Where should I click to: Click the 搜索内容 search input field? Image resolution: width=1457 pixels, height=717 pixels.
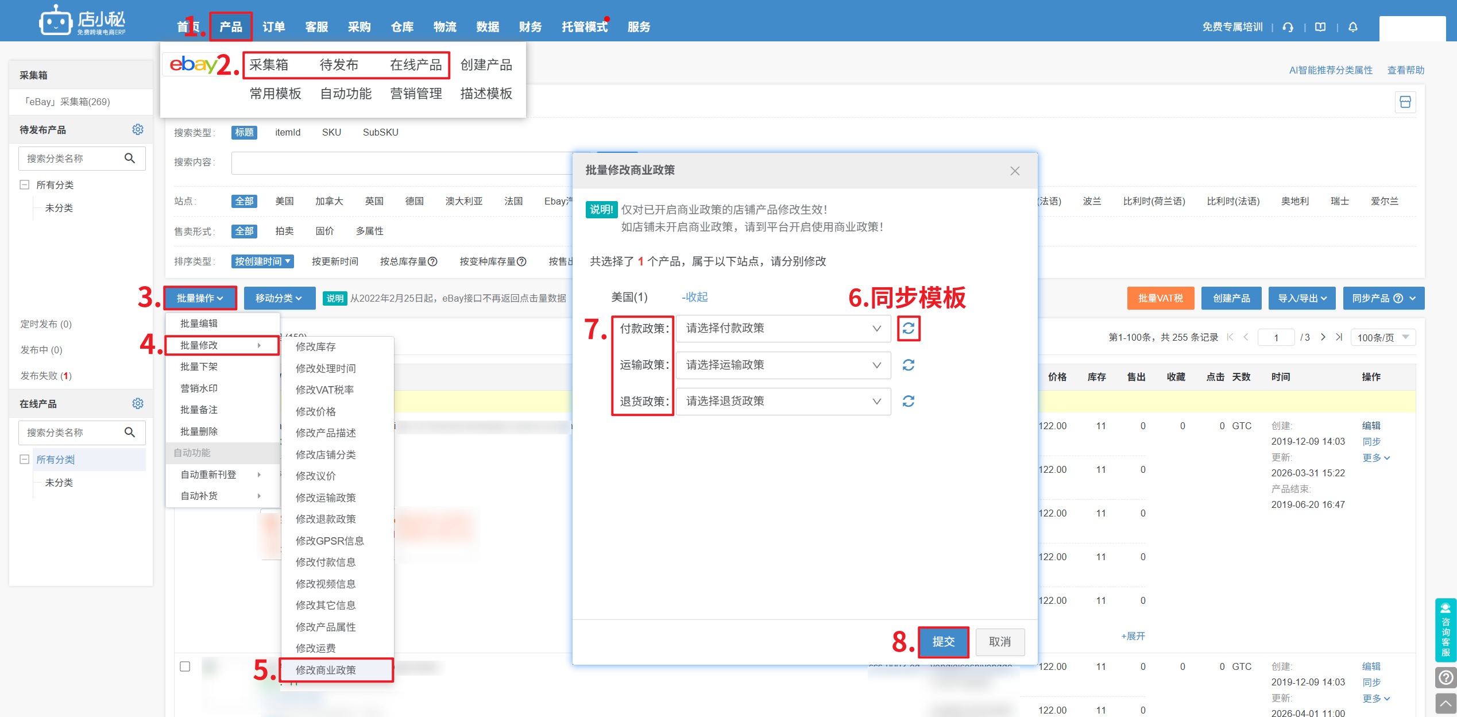pos(402,163)
